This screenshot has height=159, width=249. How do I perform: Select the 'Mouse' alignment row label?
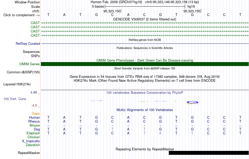pos(35,125)
